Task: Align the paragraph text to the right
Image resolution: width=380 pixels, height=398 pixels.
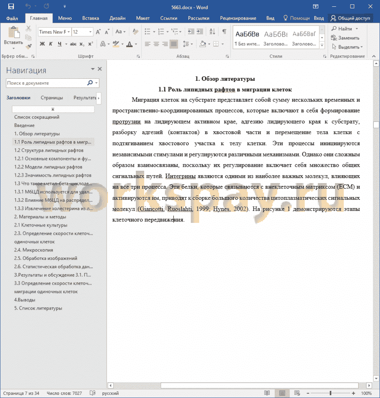Action: tap(165, 44)
